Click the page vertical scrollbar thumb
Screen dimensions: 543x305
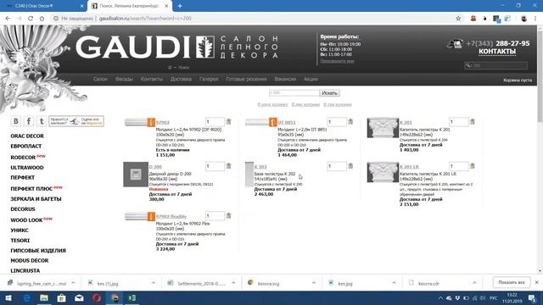pyautogui.click(x=540, y=76)
